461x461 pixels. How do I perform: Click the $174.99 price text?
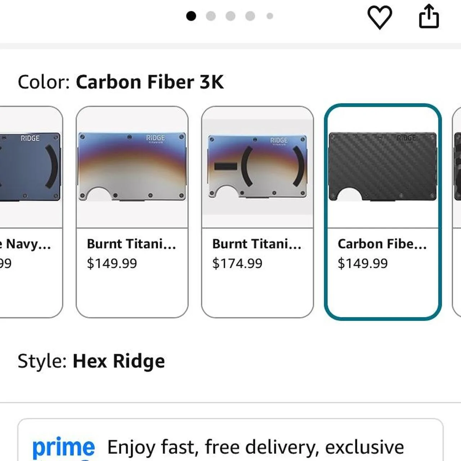click(237, 263)
